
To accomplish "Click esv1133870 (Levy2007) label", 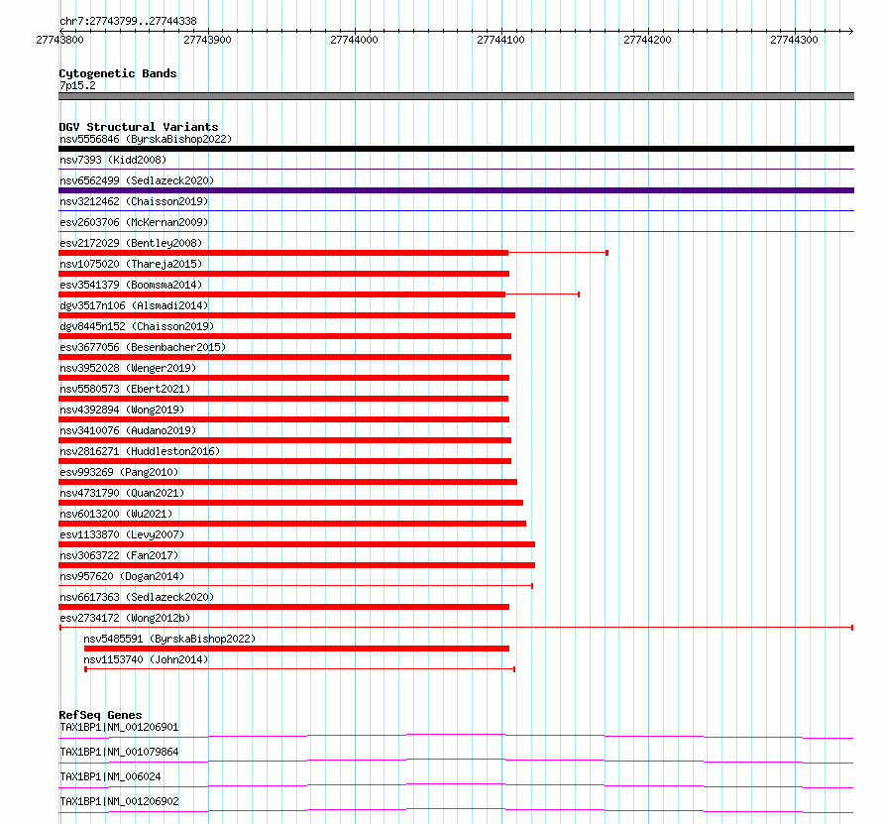I will (x=122, y=534).
